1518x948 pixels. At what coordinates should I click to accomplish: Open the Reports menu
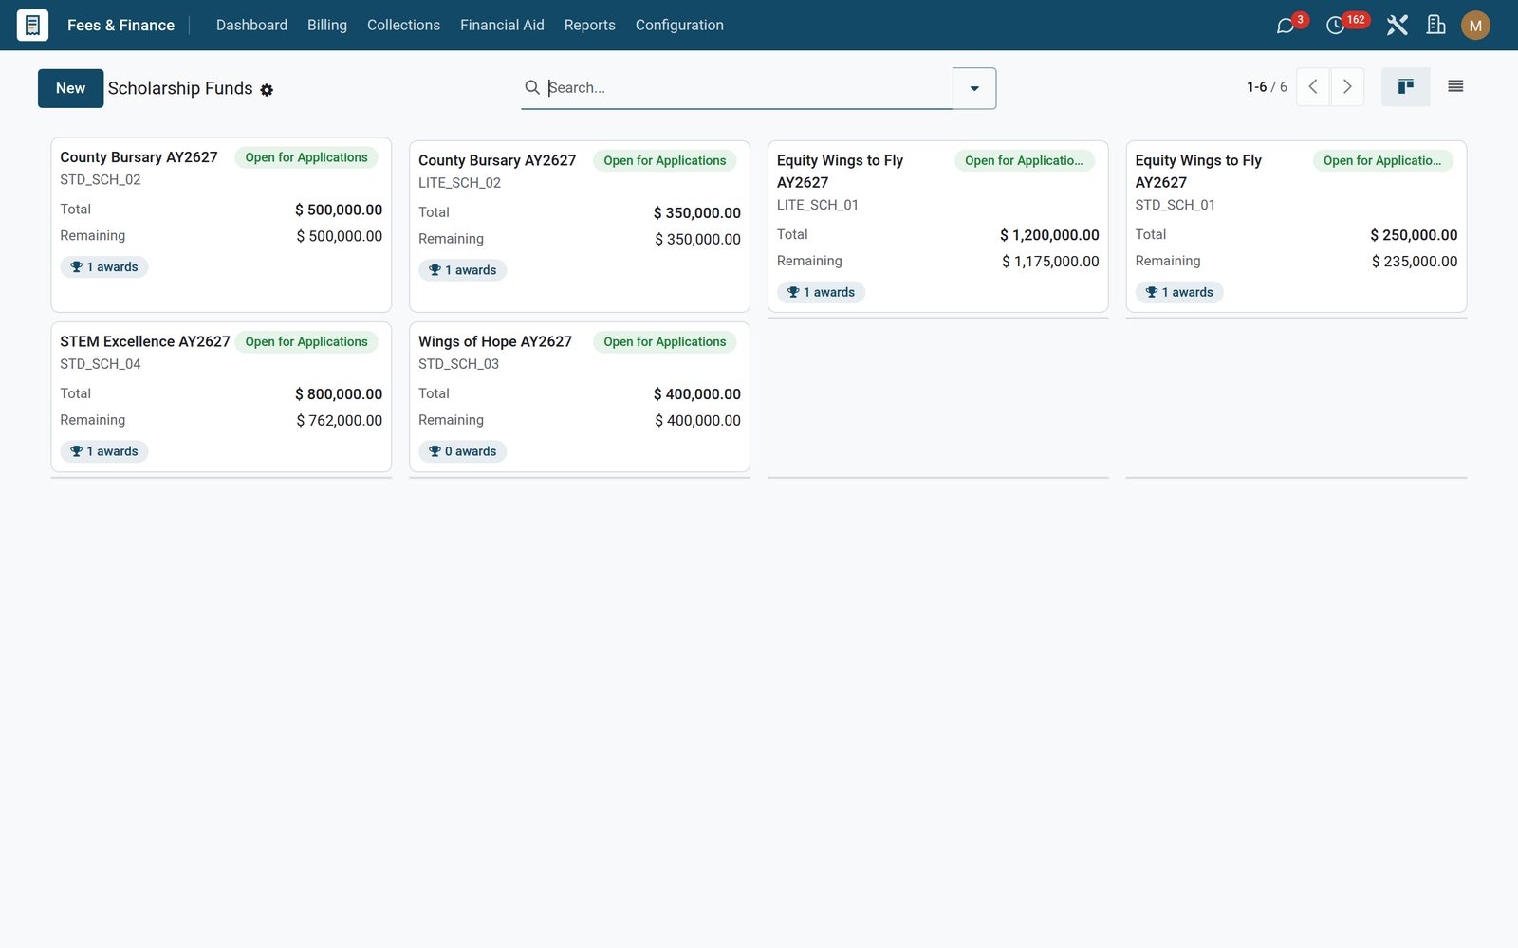[589, 26]
